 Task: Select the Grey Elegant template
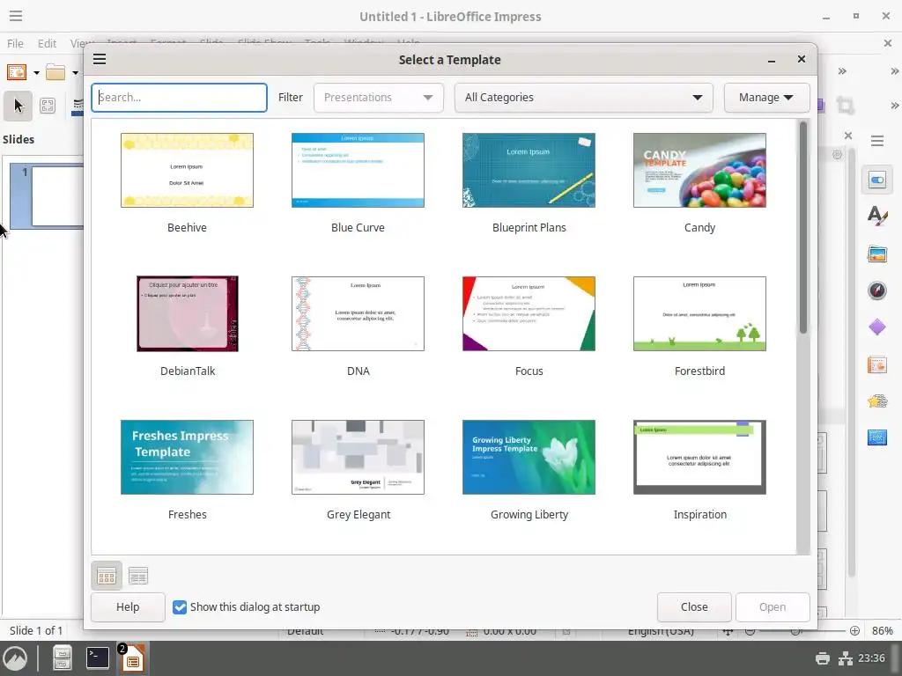coord(358,470)
